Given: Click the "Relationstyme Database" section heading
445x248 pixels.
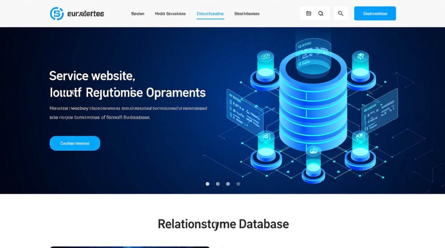Looking at the screenshot, I should point(223,224).
